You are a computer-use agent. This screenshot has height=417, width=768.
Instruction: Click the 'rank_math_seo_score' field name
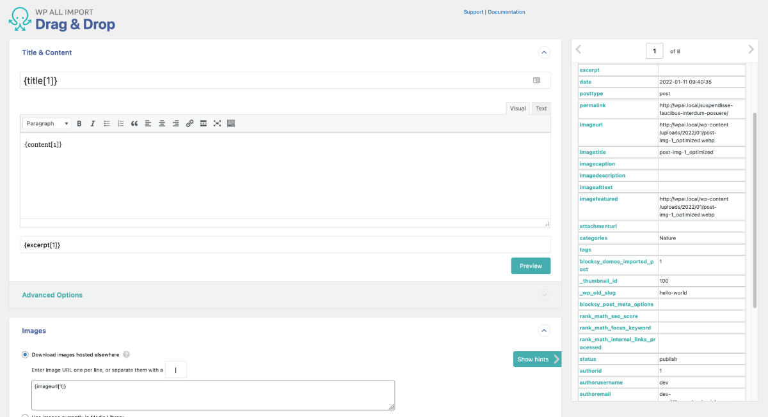click(609, 316)
